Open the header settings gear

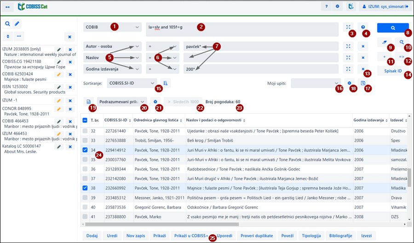click(x=338, y=6)
